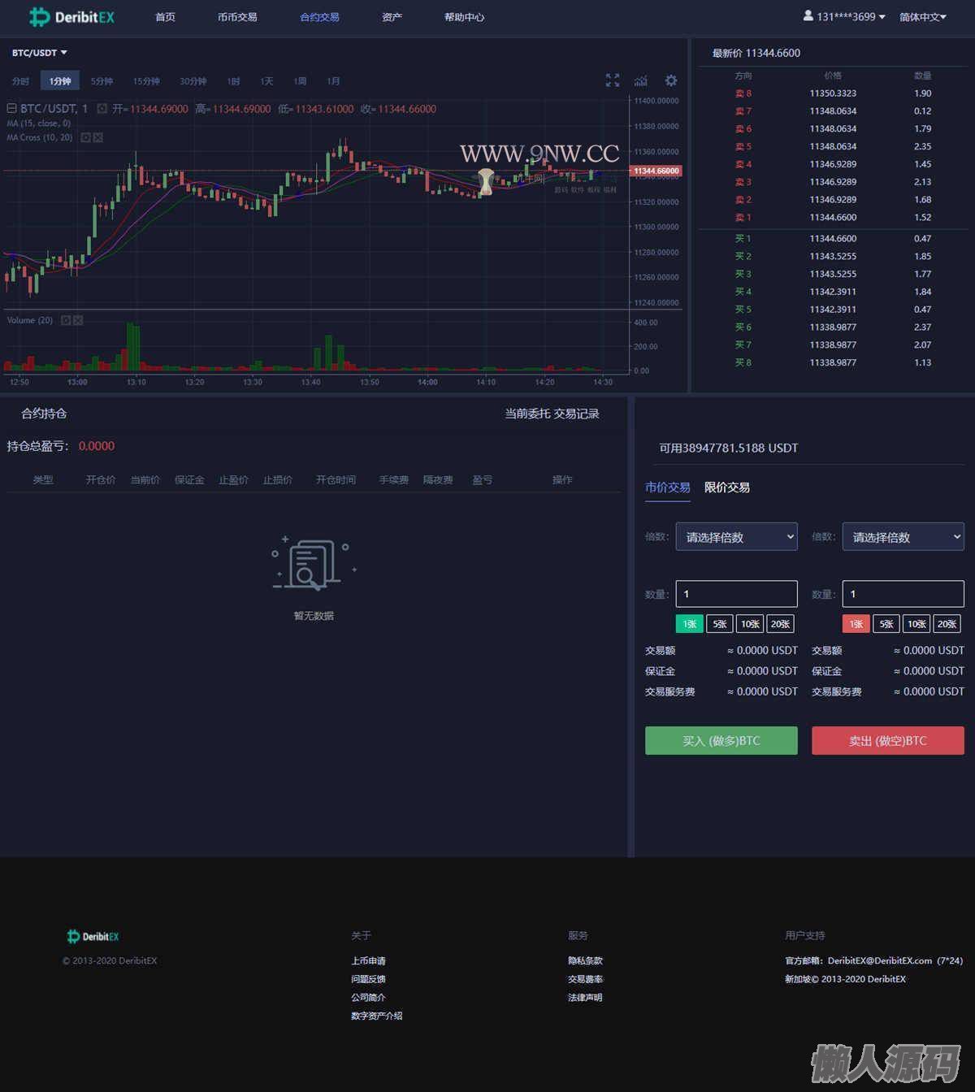Open 数字资产介绍 footer link
The height and width of the screenshot is (1092, 975).
click(376, 1016)
